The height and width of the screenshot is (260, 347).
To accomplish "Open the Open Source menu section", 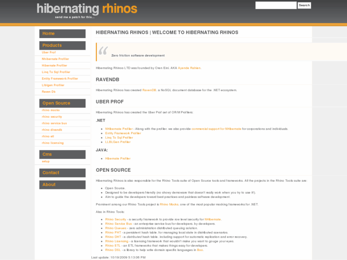I will click(63, 103).
